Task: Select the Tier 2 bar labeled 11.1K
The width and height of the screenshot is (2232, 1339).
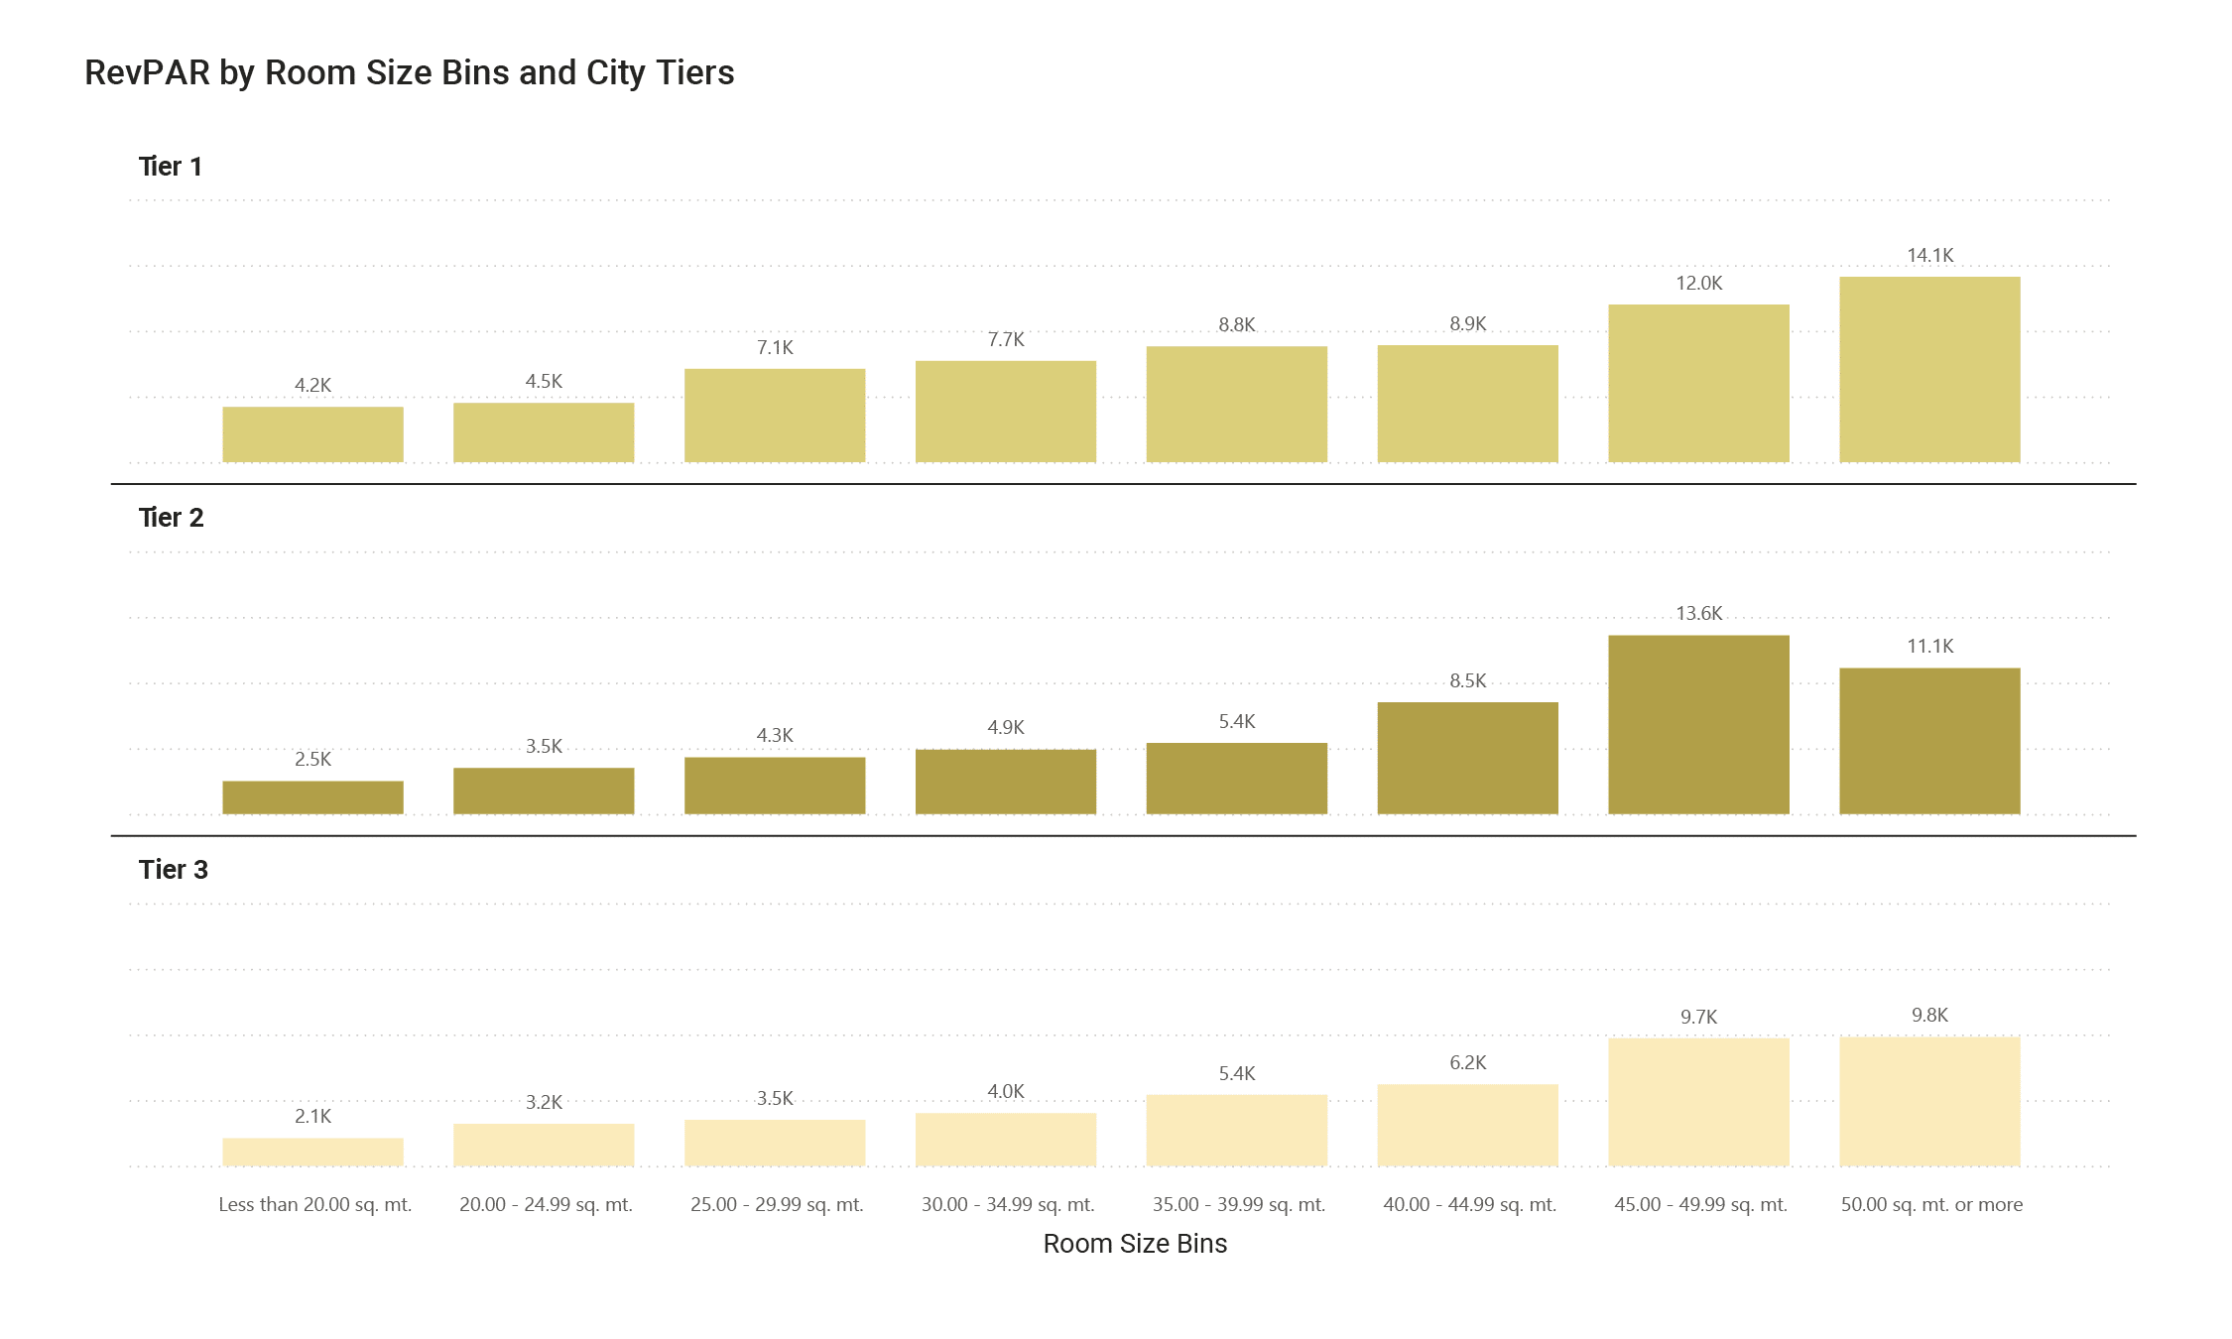Action: click(1928, 741)
